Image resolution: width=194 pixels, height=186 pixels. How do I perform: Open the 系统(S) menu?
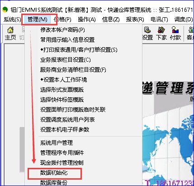click(12, 20)
